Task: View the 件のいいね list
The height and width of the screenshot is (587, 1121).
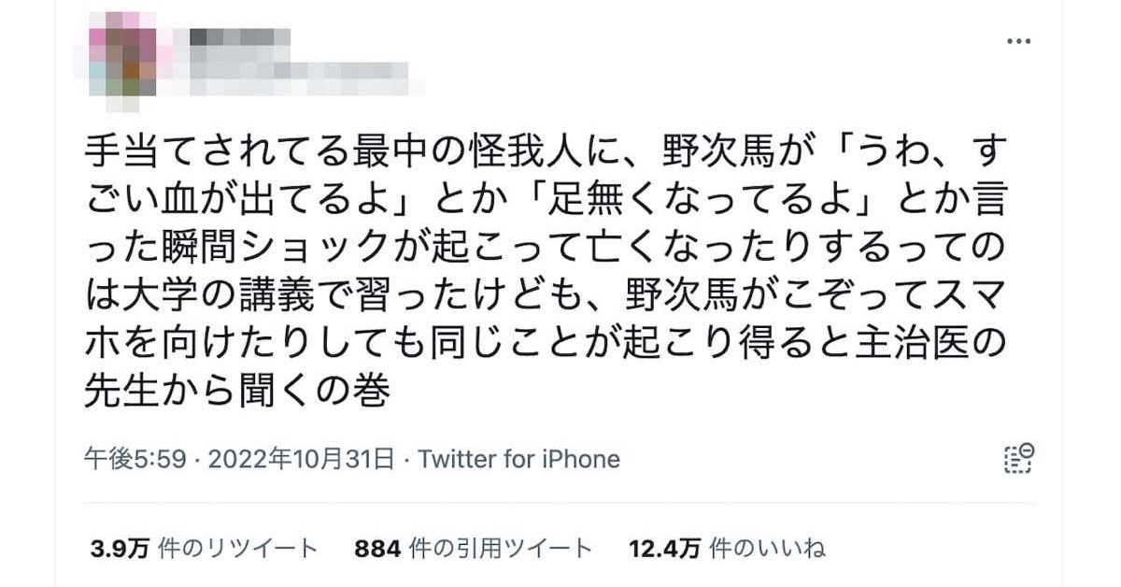Action: (768, 548)
